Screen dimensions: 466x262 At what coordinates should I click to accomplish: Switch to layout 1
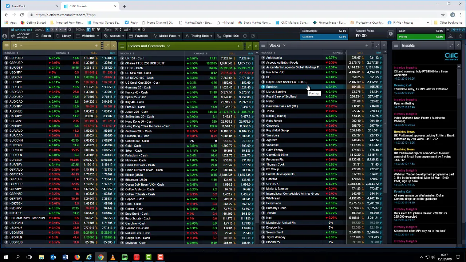47,29
